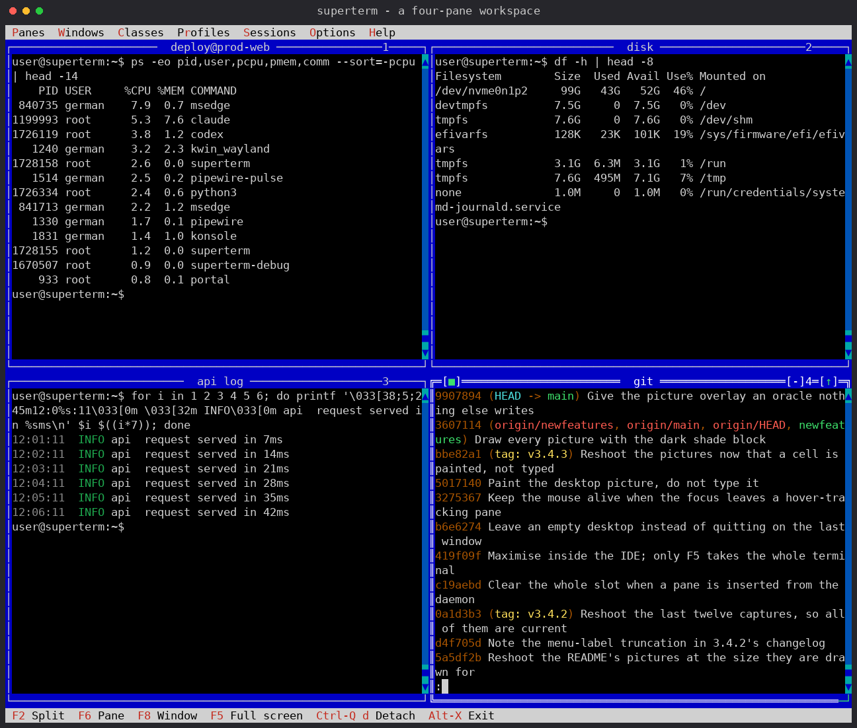Click the tmpfs row mounted on /tmp
Viewport: 857px width, 728px height.
581,178
